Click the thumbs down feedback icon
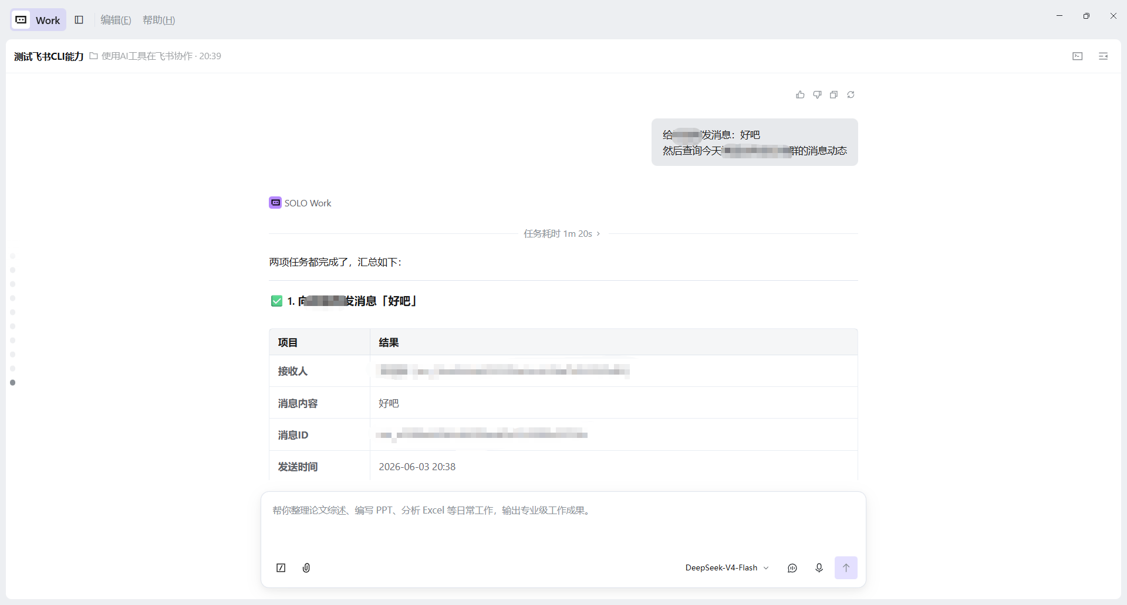 coord(817,94)
